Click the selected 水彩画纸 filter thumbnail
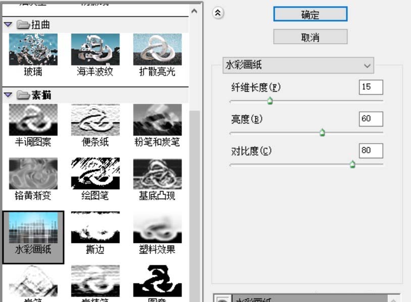 click(33, 227)
